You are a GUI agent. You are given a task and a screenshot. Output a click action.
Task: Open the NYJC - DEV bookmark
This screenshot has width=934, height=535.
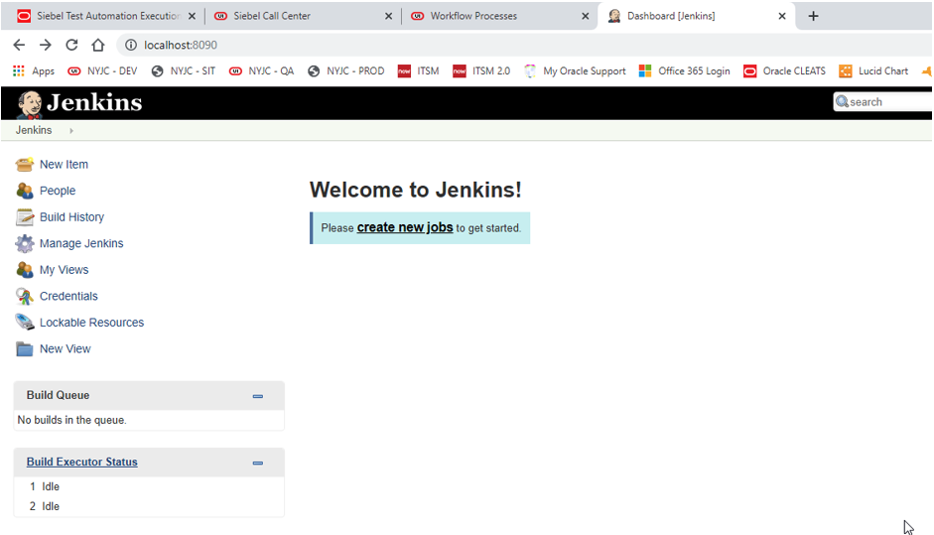102,70
